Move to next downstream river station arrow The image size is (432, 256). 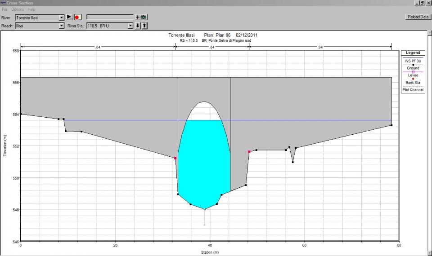click(138, 26)
